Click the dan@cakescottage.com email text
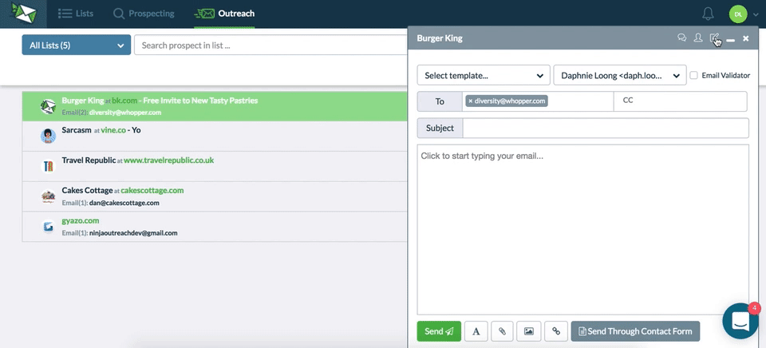 click(124, 203)
